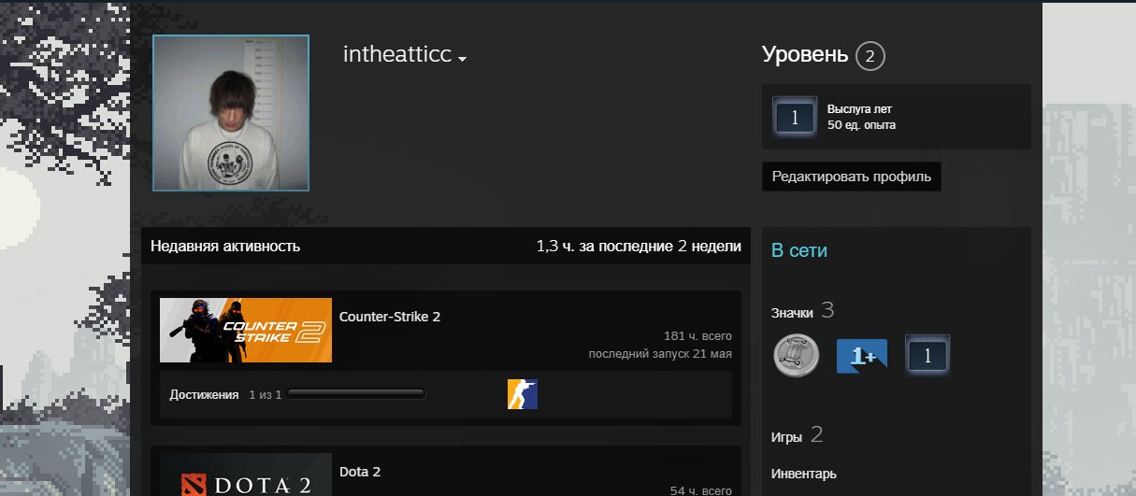Image resolution: width=1136 pixels, height=496 pixels.
Task: Open the blue 1+ game collector badge
Action: click(862, 356)
